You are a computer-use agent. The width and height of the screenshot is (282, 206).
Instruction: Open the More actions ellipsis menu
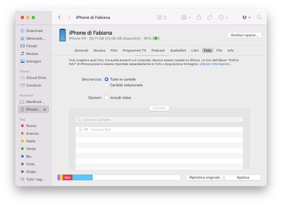(223, 18)
